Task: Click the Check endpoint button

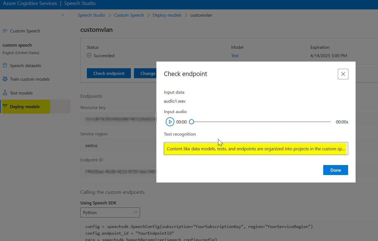Action: point(109,73)
